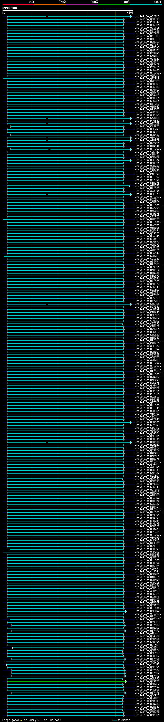The image size is (164, 722).
Task: Select label UniRef100_A9NPP8
Action: point(147,132)
